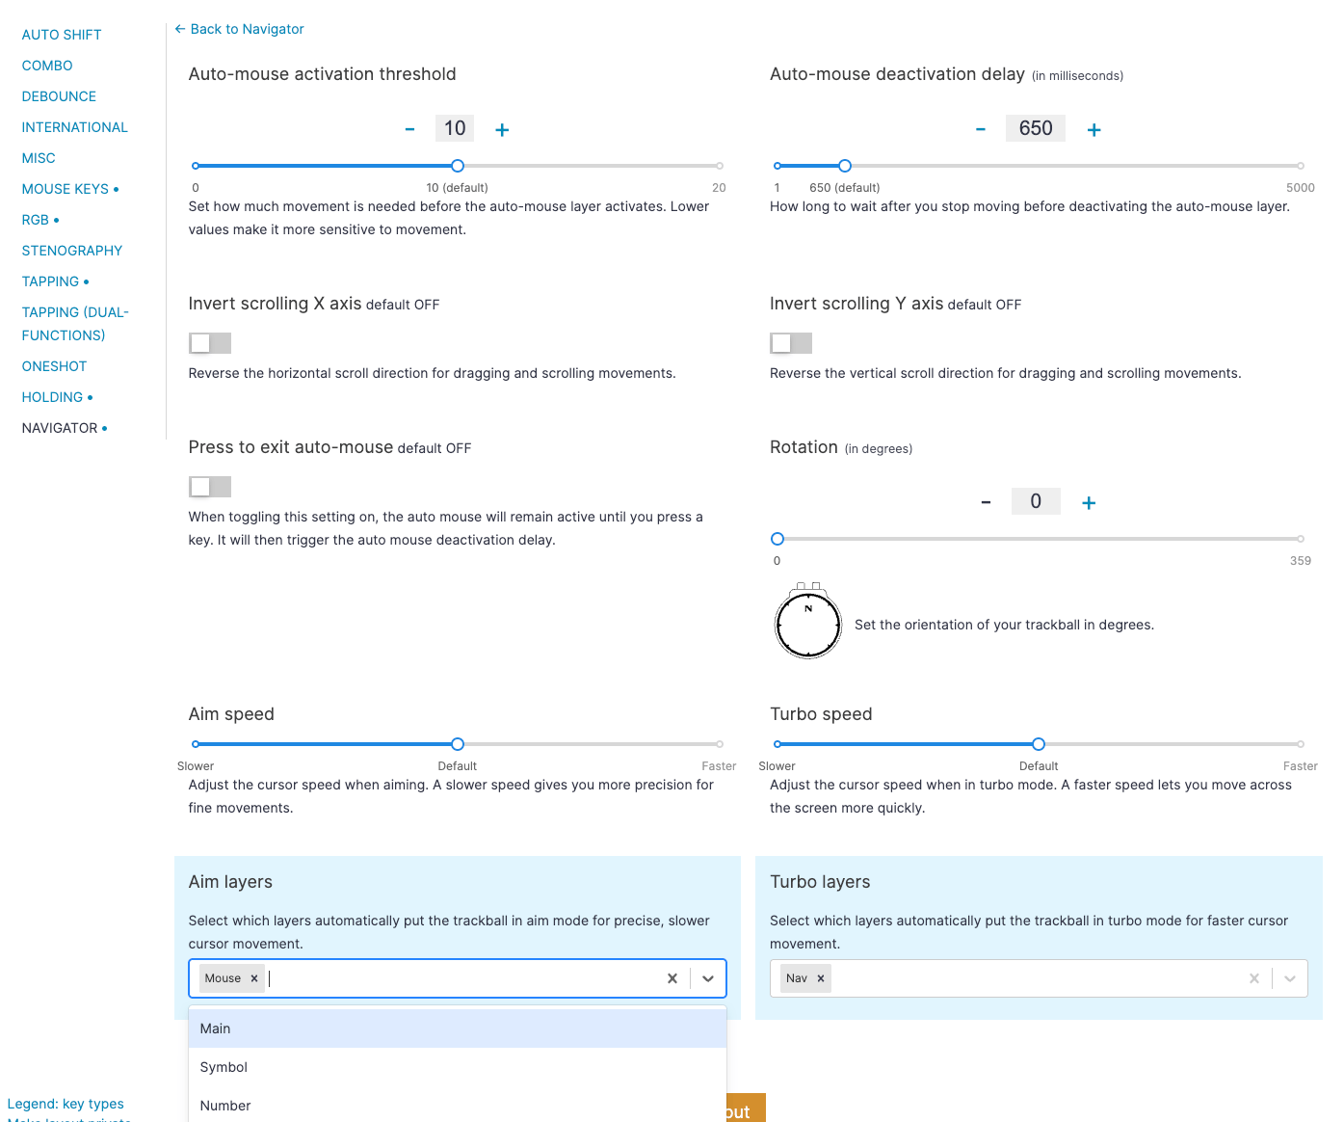Enable Press to exit auto-mouse

click(x=209, y=486)
